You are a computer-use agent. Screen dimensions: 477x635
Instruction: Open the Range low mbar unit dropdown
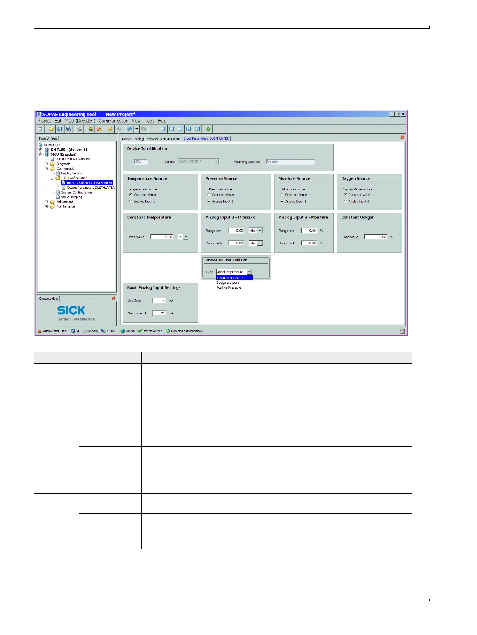click(x=260, y=231)
